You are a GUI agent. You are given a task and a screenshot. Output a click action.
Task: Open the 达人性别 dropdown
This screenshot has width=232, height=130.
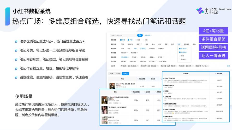point(143,61)
